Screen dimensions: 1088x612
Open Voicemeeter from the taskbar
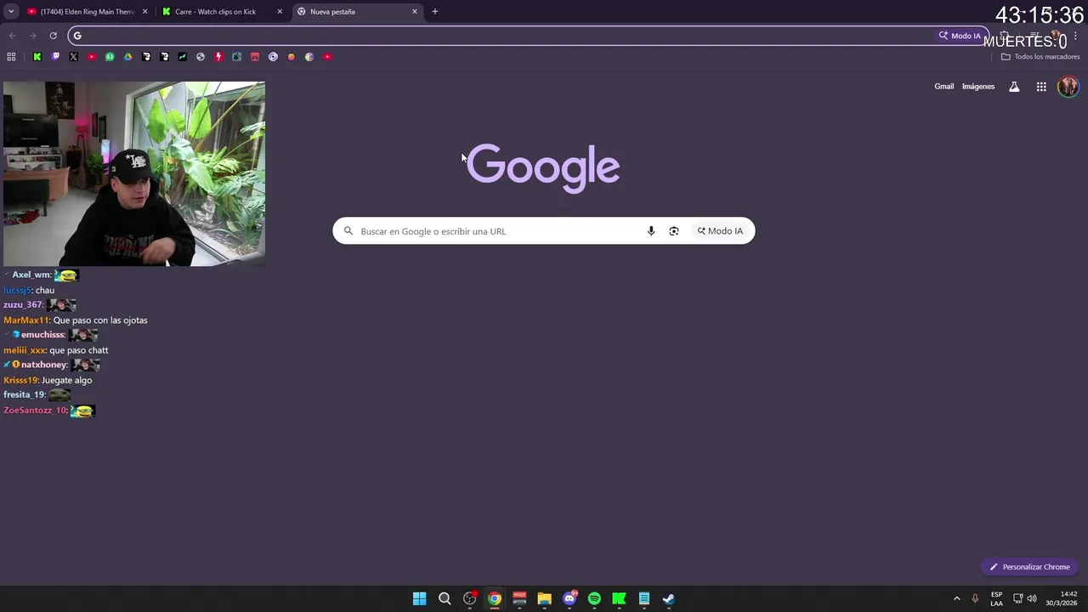pyautogui.click(x=519, y=598)
